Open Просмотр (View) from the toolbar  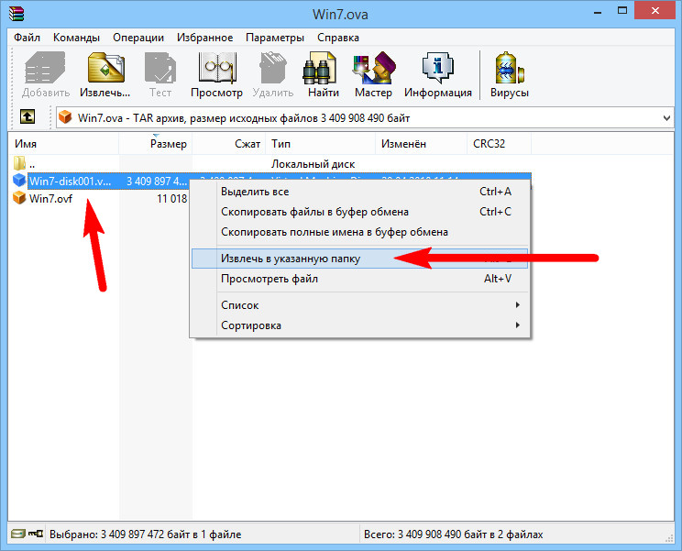(216, 74)
